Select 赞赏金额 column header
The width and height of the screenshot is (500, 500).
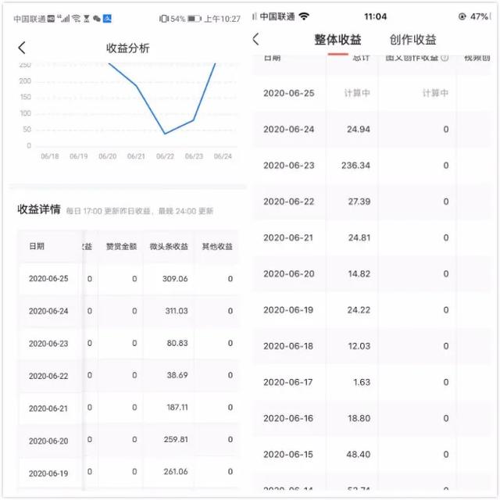[x=121, y=246]
